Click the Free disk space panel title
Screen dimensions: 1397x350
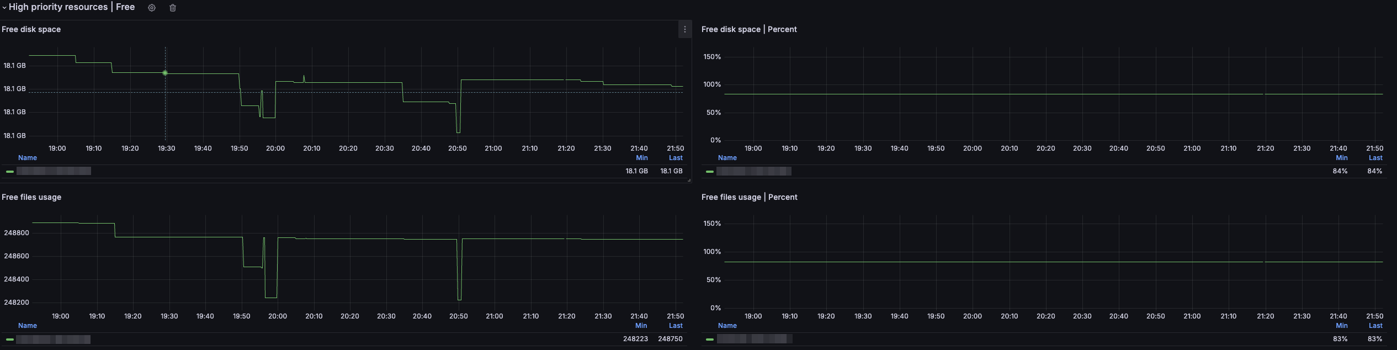[x=31, y=29]
